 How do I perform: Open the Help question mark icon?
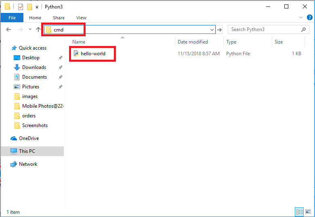click(x=310, y=17)
